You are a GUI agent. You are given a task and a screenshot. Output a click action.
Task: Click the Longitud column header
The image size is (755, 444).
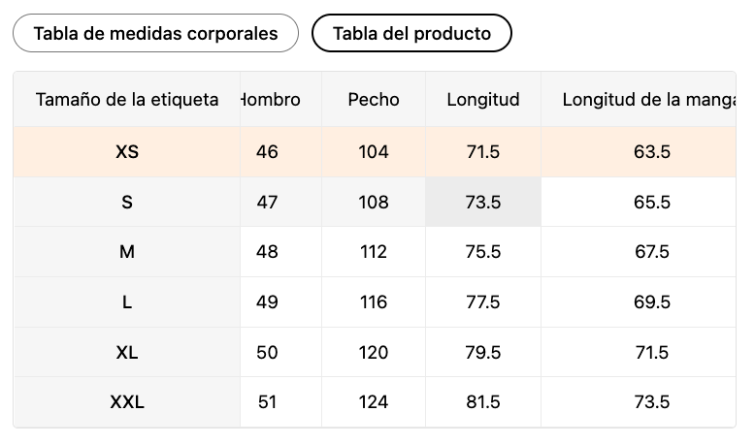483,99
